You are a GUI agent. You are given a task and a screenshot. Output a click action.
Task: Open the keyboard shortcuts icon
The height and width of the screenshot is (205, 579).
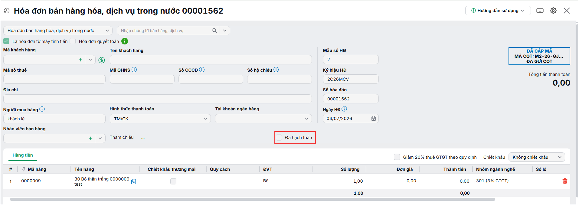pos(540,11)
